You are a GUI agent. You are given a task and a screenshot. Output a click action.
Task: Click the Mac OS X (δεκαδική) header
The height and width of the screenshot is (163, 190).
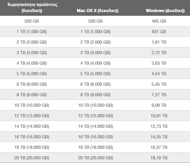pyautogui.click(x=98, y=11)
